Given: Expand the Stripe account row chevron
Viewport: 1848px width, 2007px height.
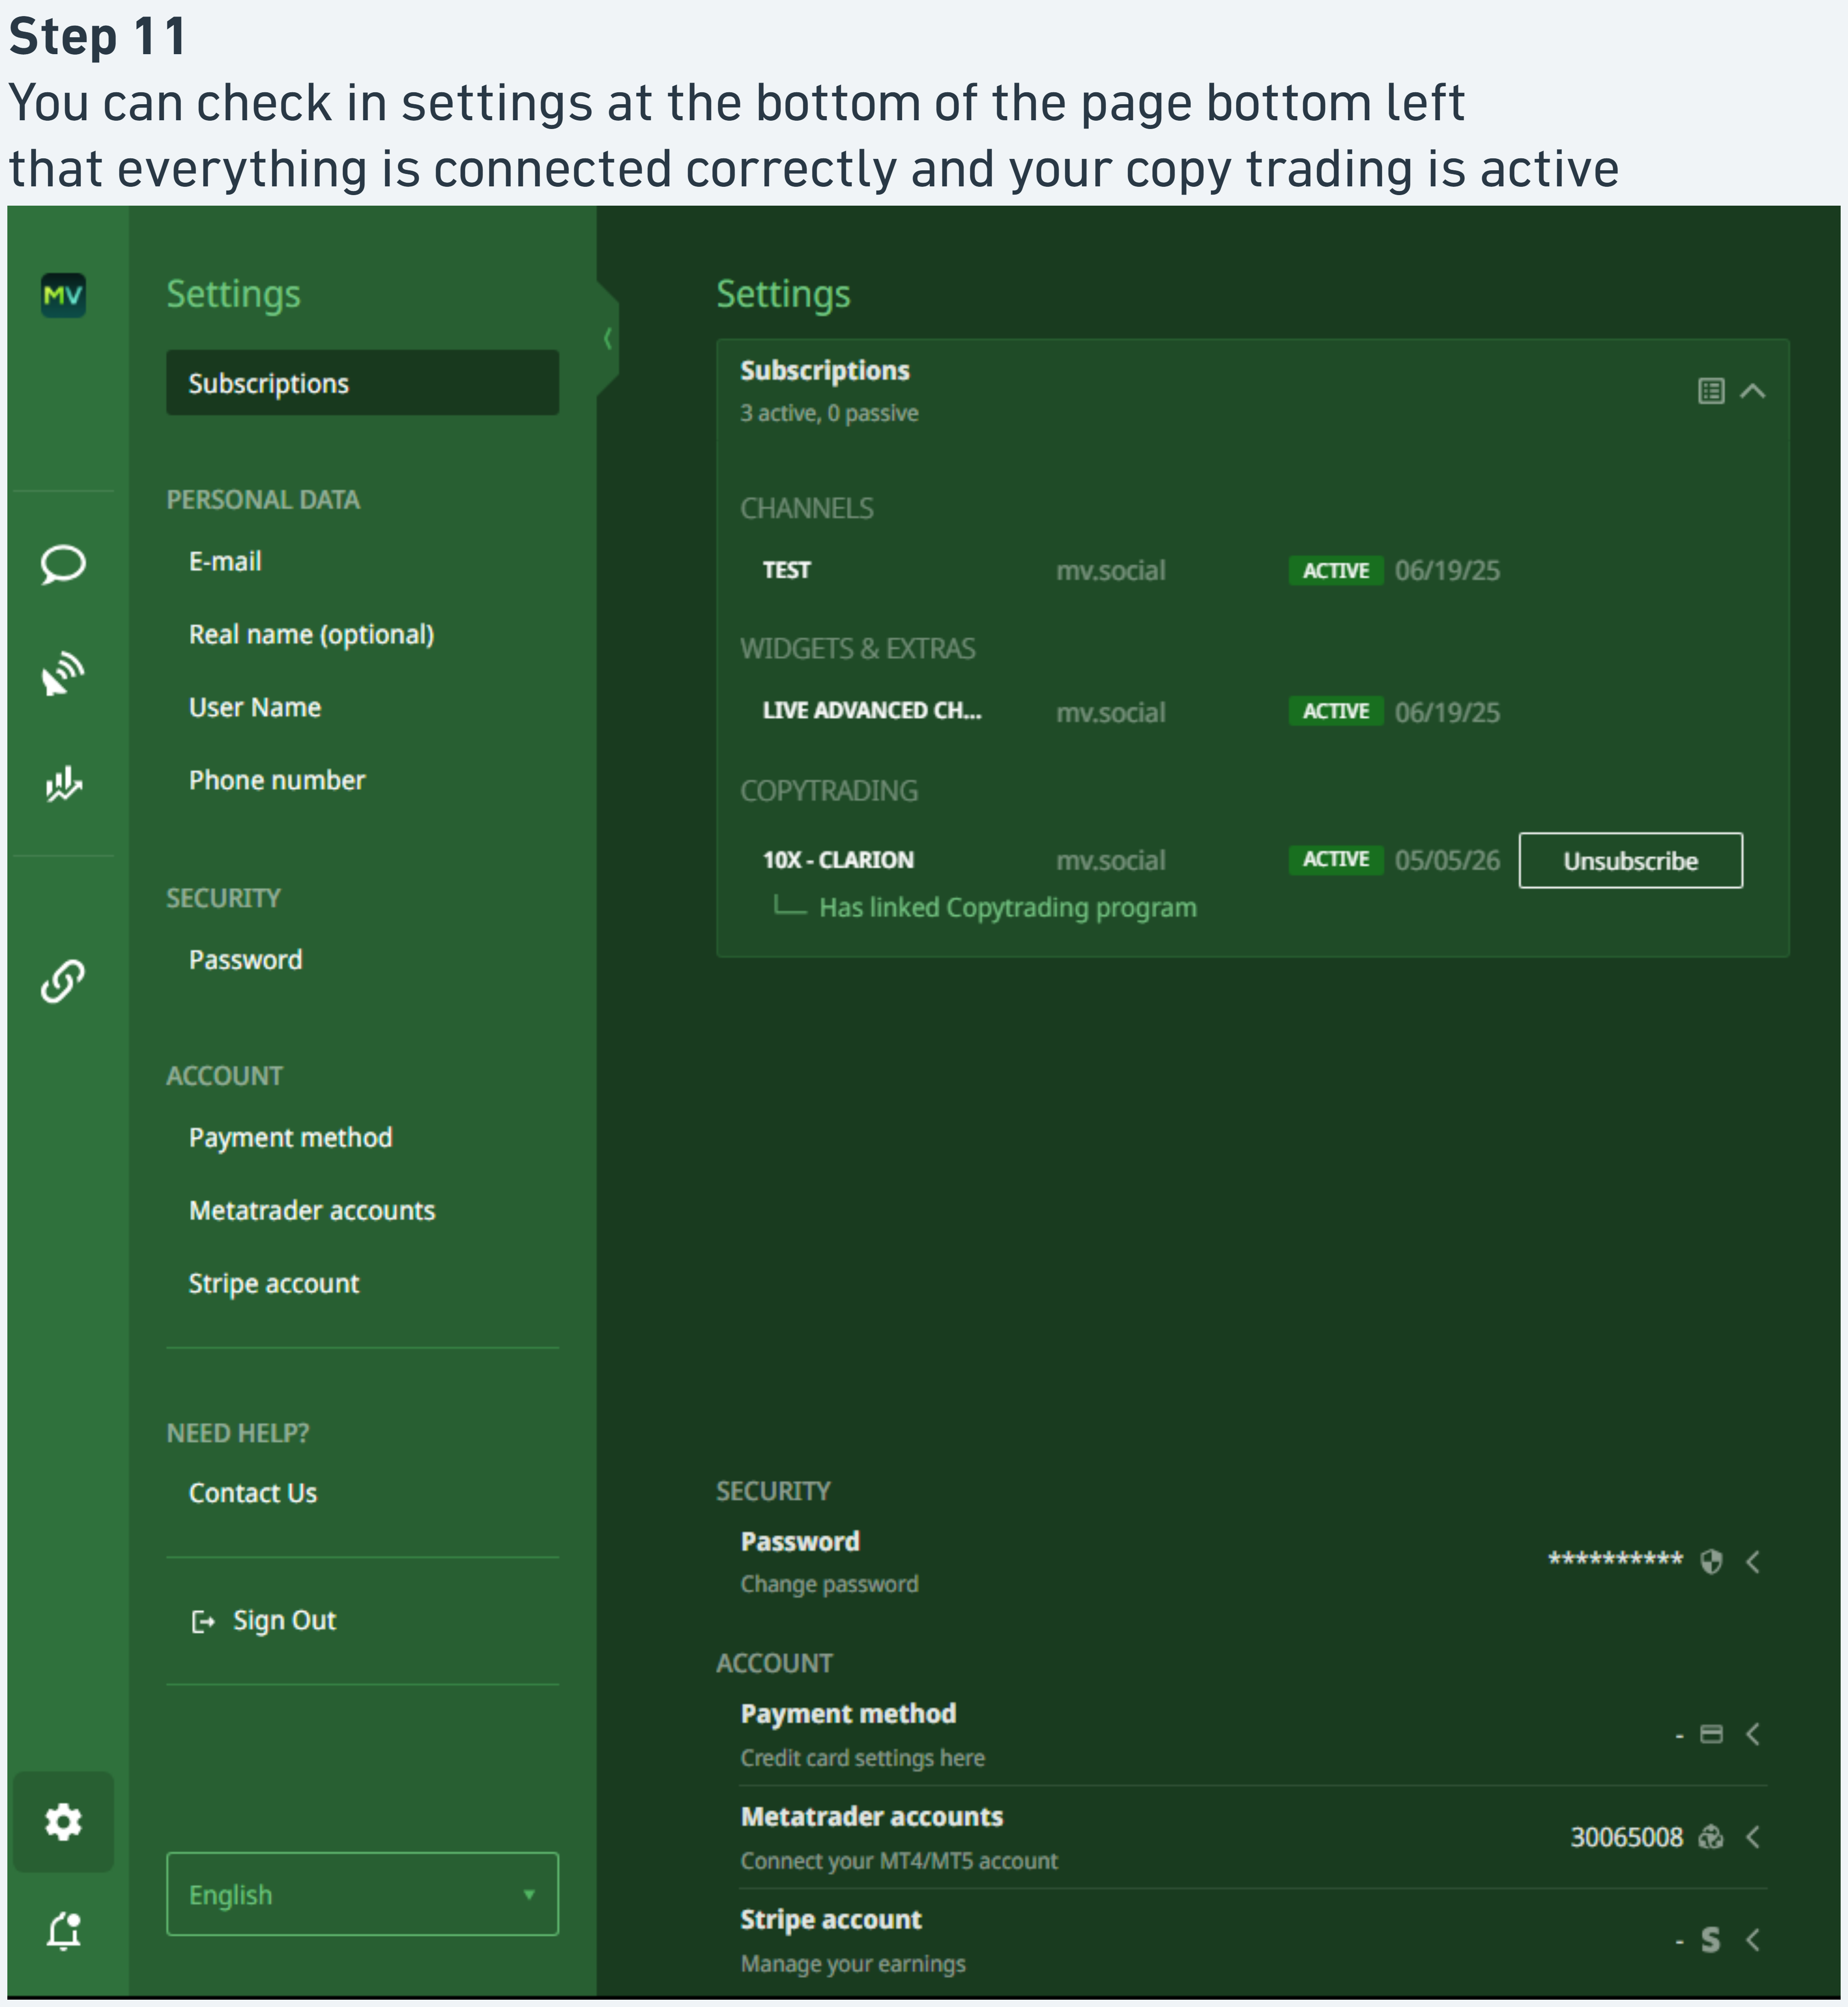Looking at the screenshot, I should [1753, 1940].
